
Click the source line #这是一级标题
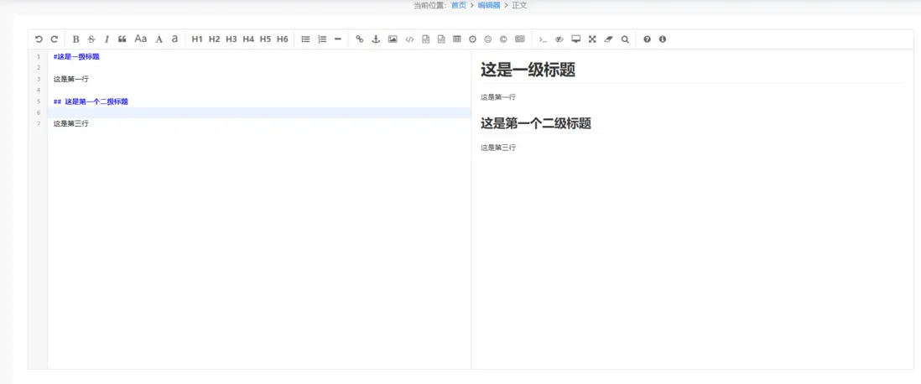click(75, 56)
